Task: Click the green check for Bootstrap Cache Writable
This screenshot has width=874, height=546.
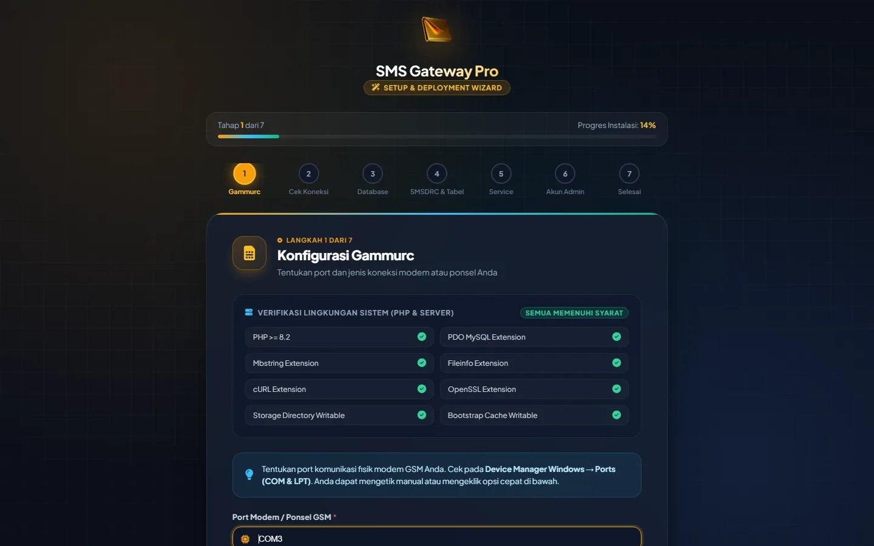Action: pyautogui.click(x=617, y=415)
